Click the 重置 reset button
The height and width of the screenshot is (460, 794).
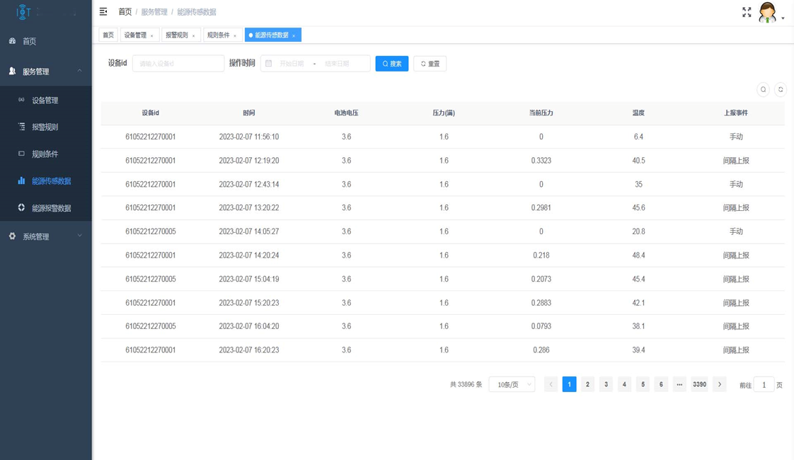coord(430,64)
